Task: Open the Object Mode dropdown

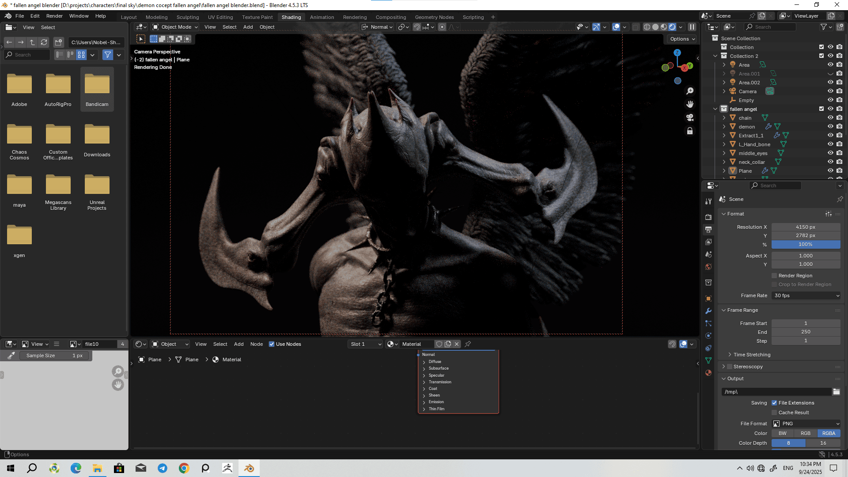Action: pos(175,27)
